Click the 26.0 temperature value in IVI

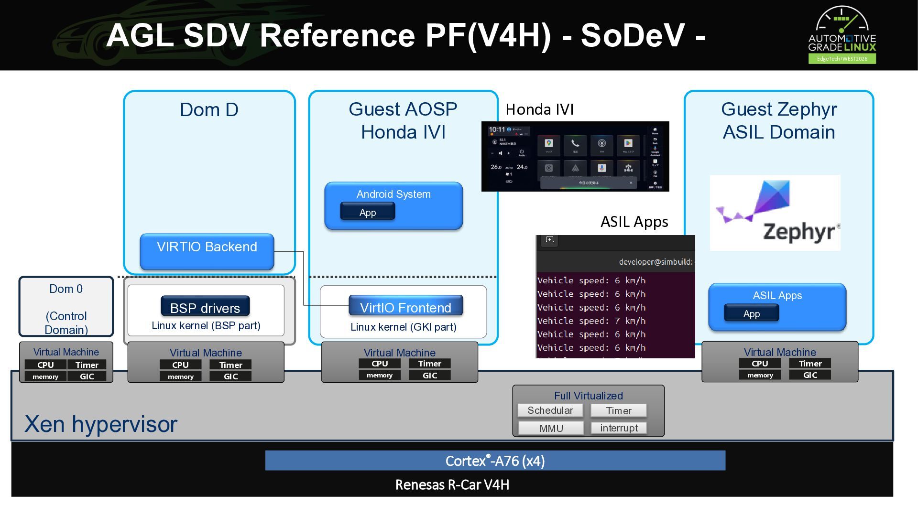pyautogui.click(x=496, y=167)
